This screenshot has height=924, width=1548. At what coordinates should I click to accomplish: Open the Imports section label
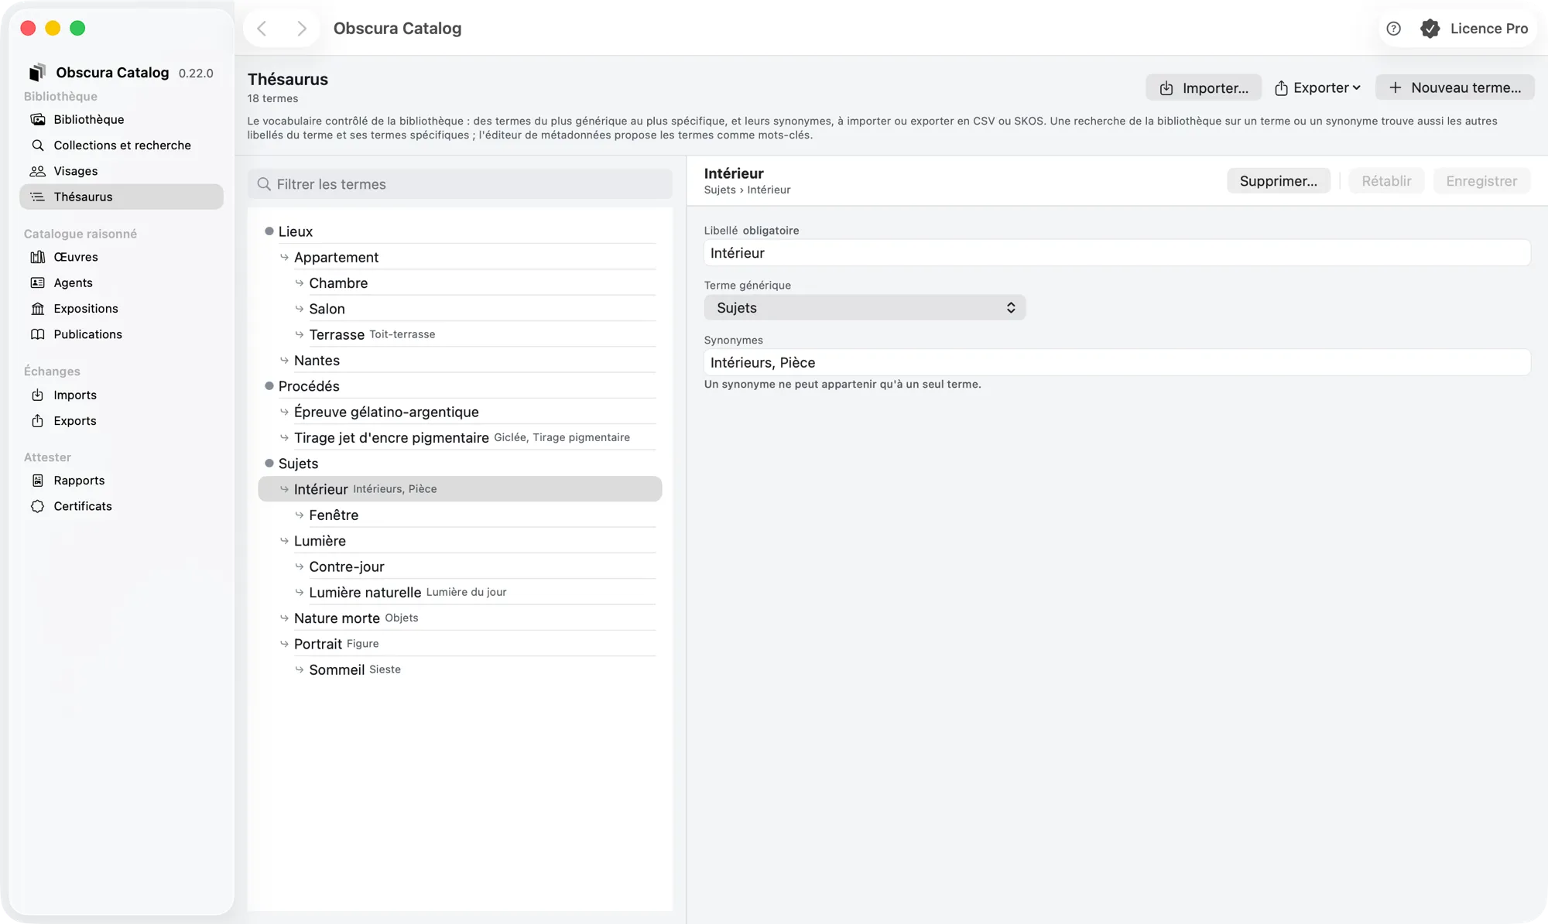(75, 395)
